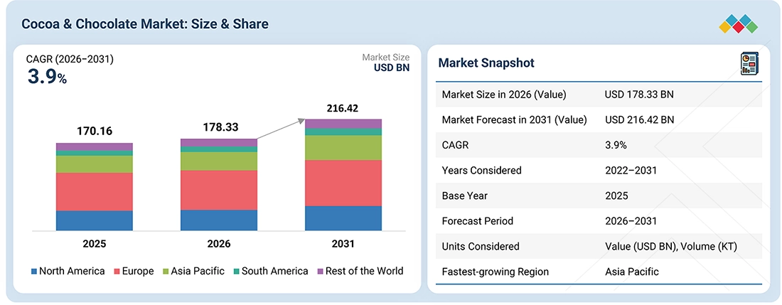
Task: Select the 'Rest of the World' legend label
Action: tap(364, 272)
